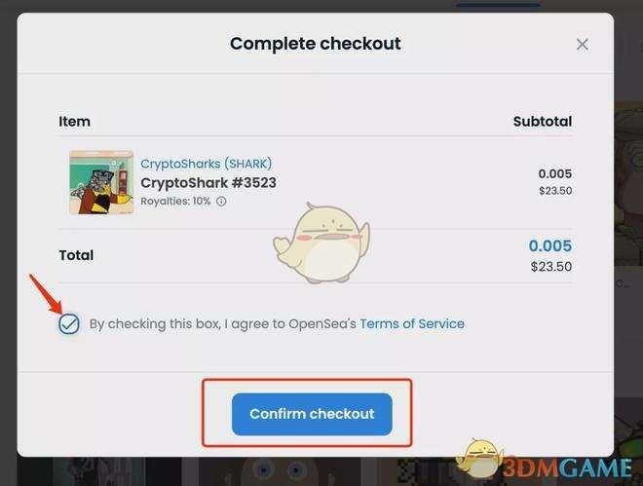Click the 3DMGAME logo watermark
Viewport: 643px width, 486px height.
pos(567,467)
